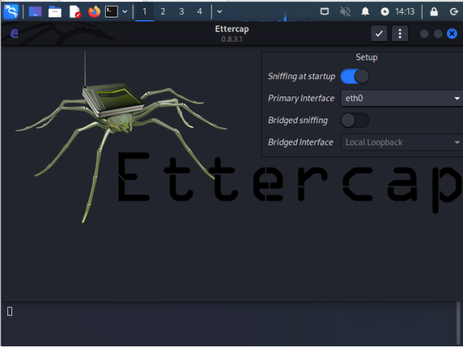463x347 pixels.
Task: Click the CPU graph monitor in panel
Action: point(276,17)
